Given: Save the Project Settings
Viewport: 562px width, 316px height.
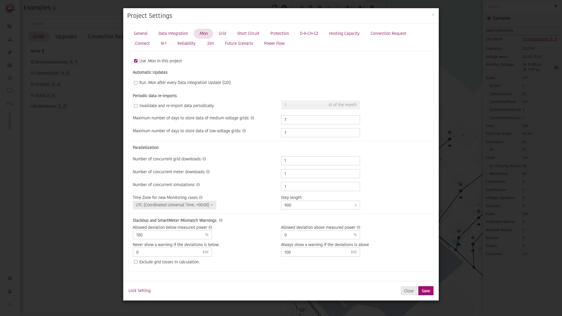Looking at the screenshot, I should pyautogui.click(x=426, y=291).
